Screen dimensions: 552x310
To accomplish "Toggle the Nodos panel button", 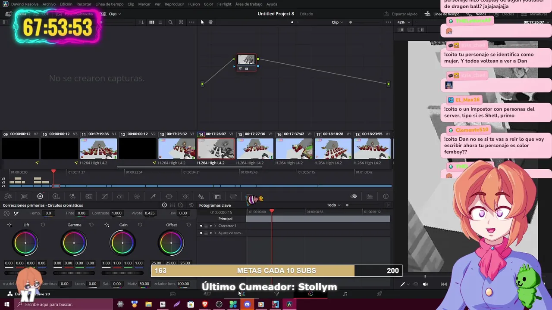I will [477, 14].
